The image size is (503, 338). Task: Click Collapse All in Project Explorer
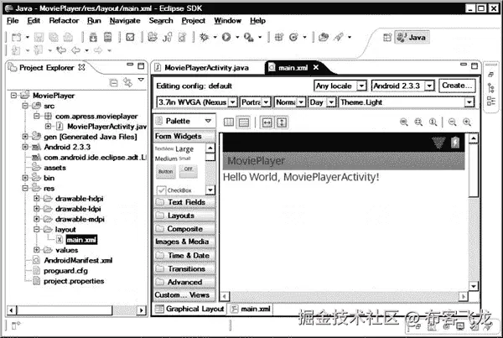(113, 83)
